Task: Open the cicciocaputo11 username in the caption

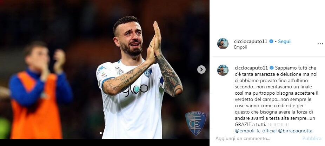Action: tap(251, 68)
